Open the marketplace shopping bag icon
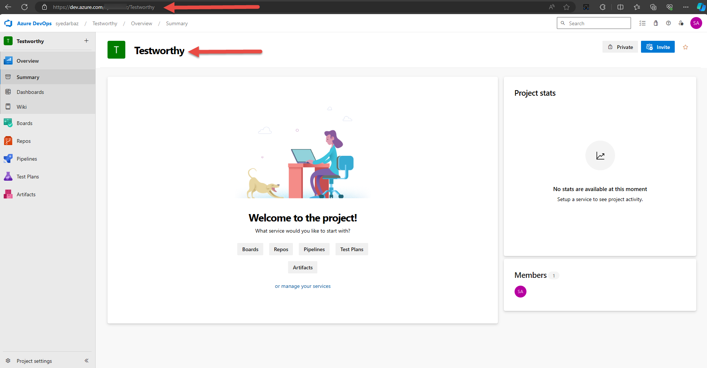This screenshot has width=707, height=368. [x=656, y=23]
